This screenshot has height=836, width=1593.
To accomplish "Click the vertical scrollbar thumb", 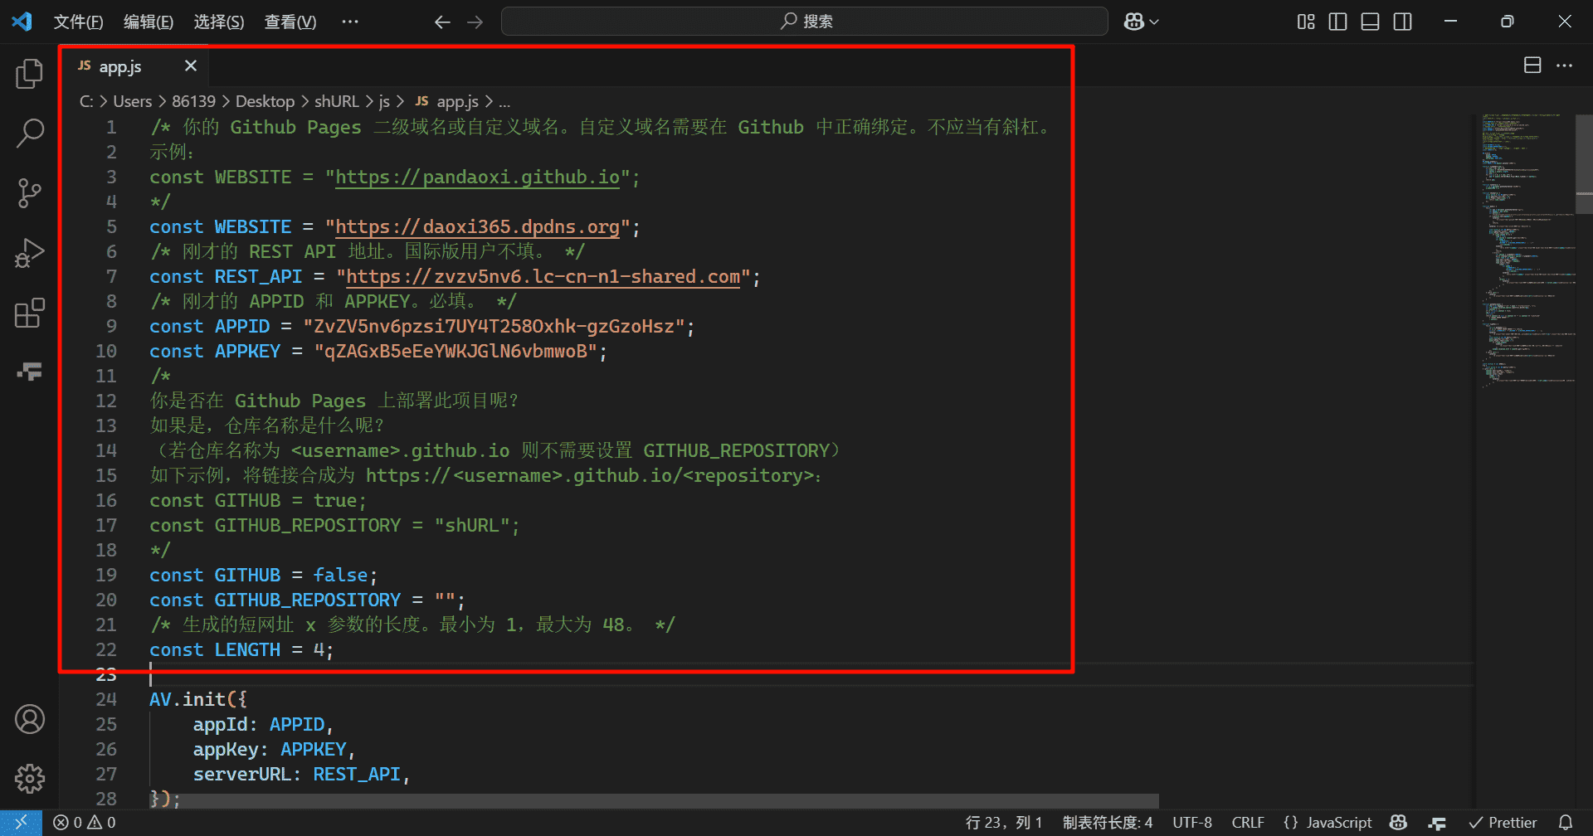I will (x=1584, y=164).
